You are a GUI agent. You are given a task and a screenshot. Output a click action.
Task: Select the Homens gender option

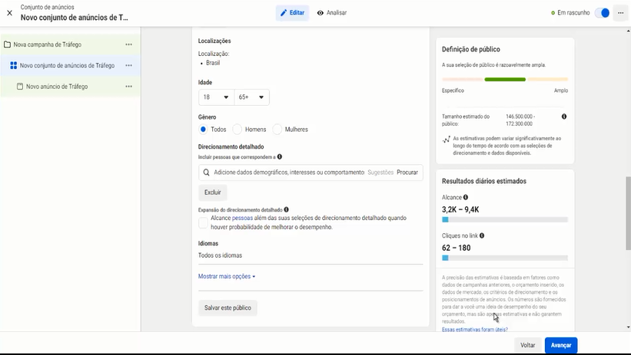pyautogui.click(x=237, y=130)
